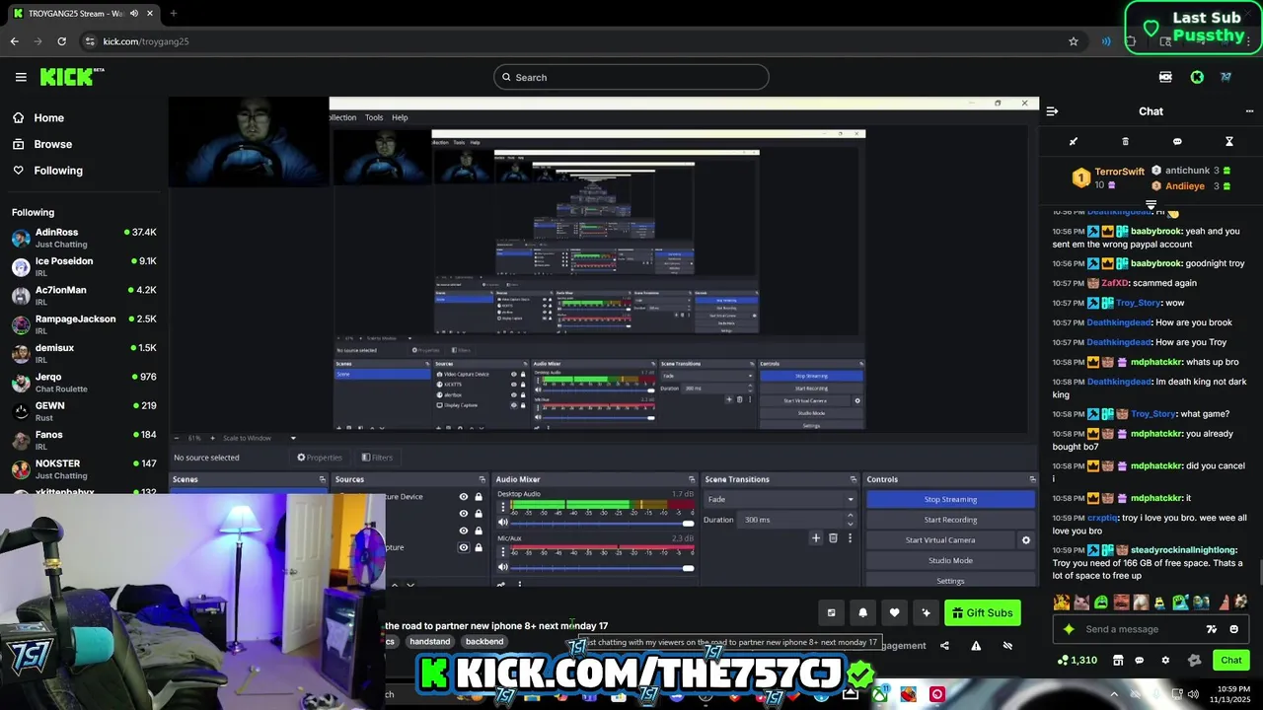The image size is (1263, 710).
Task: Click the Kick search field
Action: coord(631,77)
